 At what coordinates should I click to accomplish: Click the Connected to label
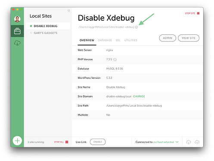(144, 142)
